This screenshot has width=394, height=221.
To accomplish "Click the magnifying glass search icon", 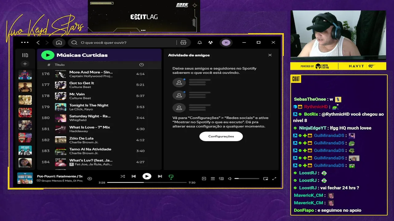I will [74, 42].
